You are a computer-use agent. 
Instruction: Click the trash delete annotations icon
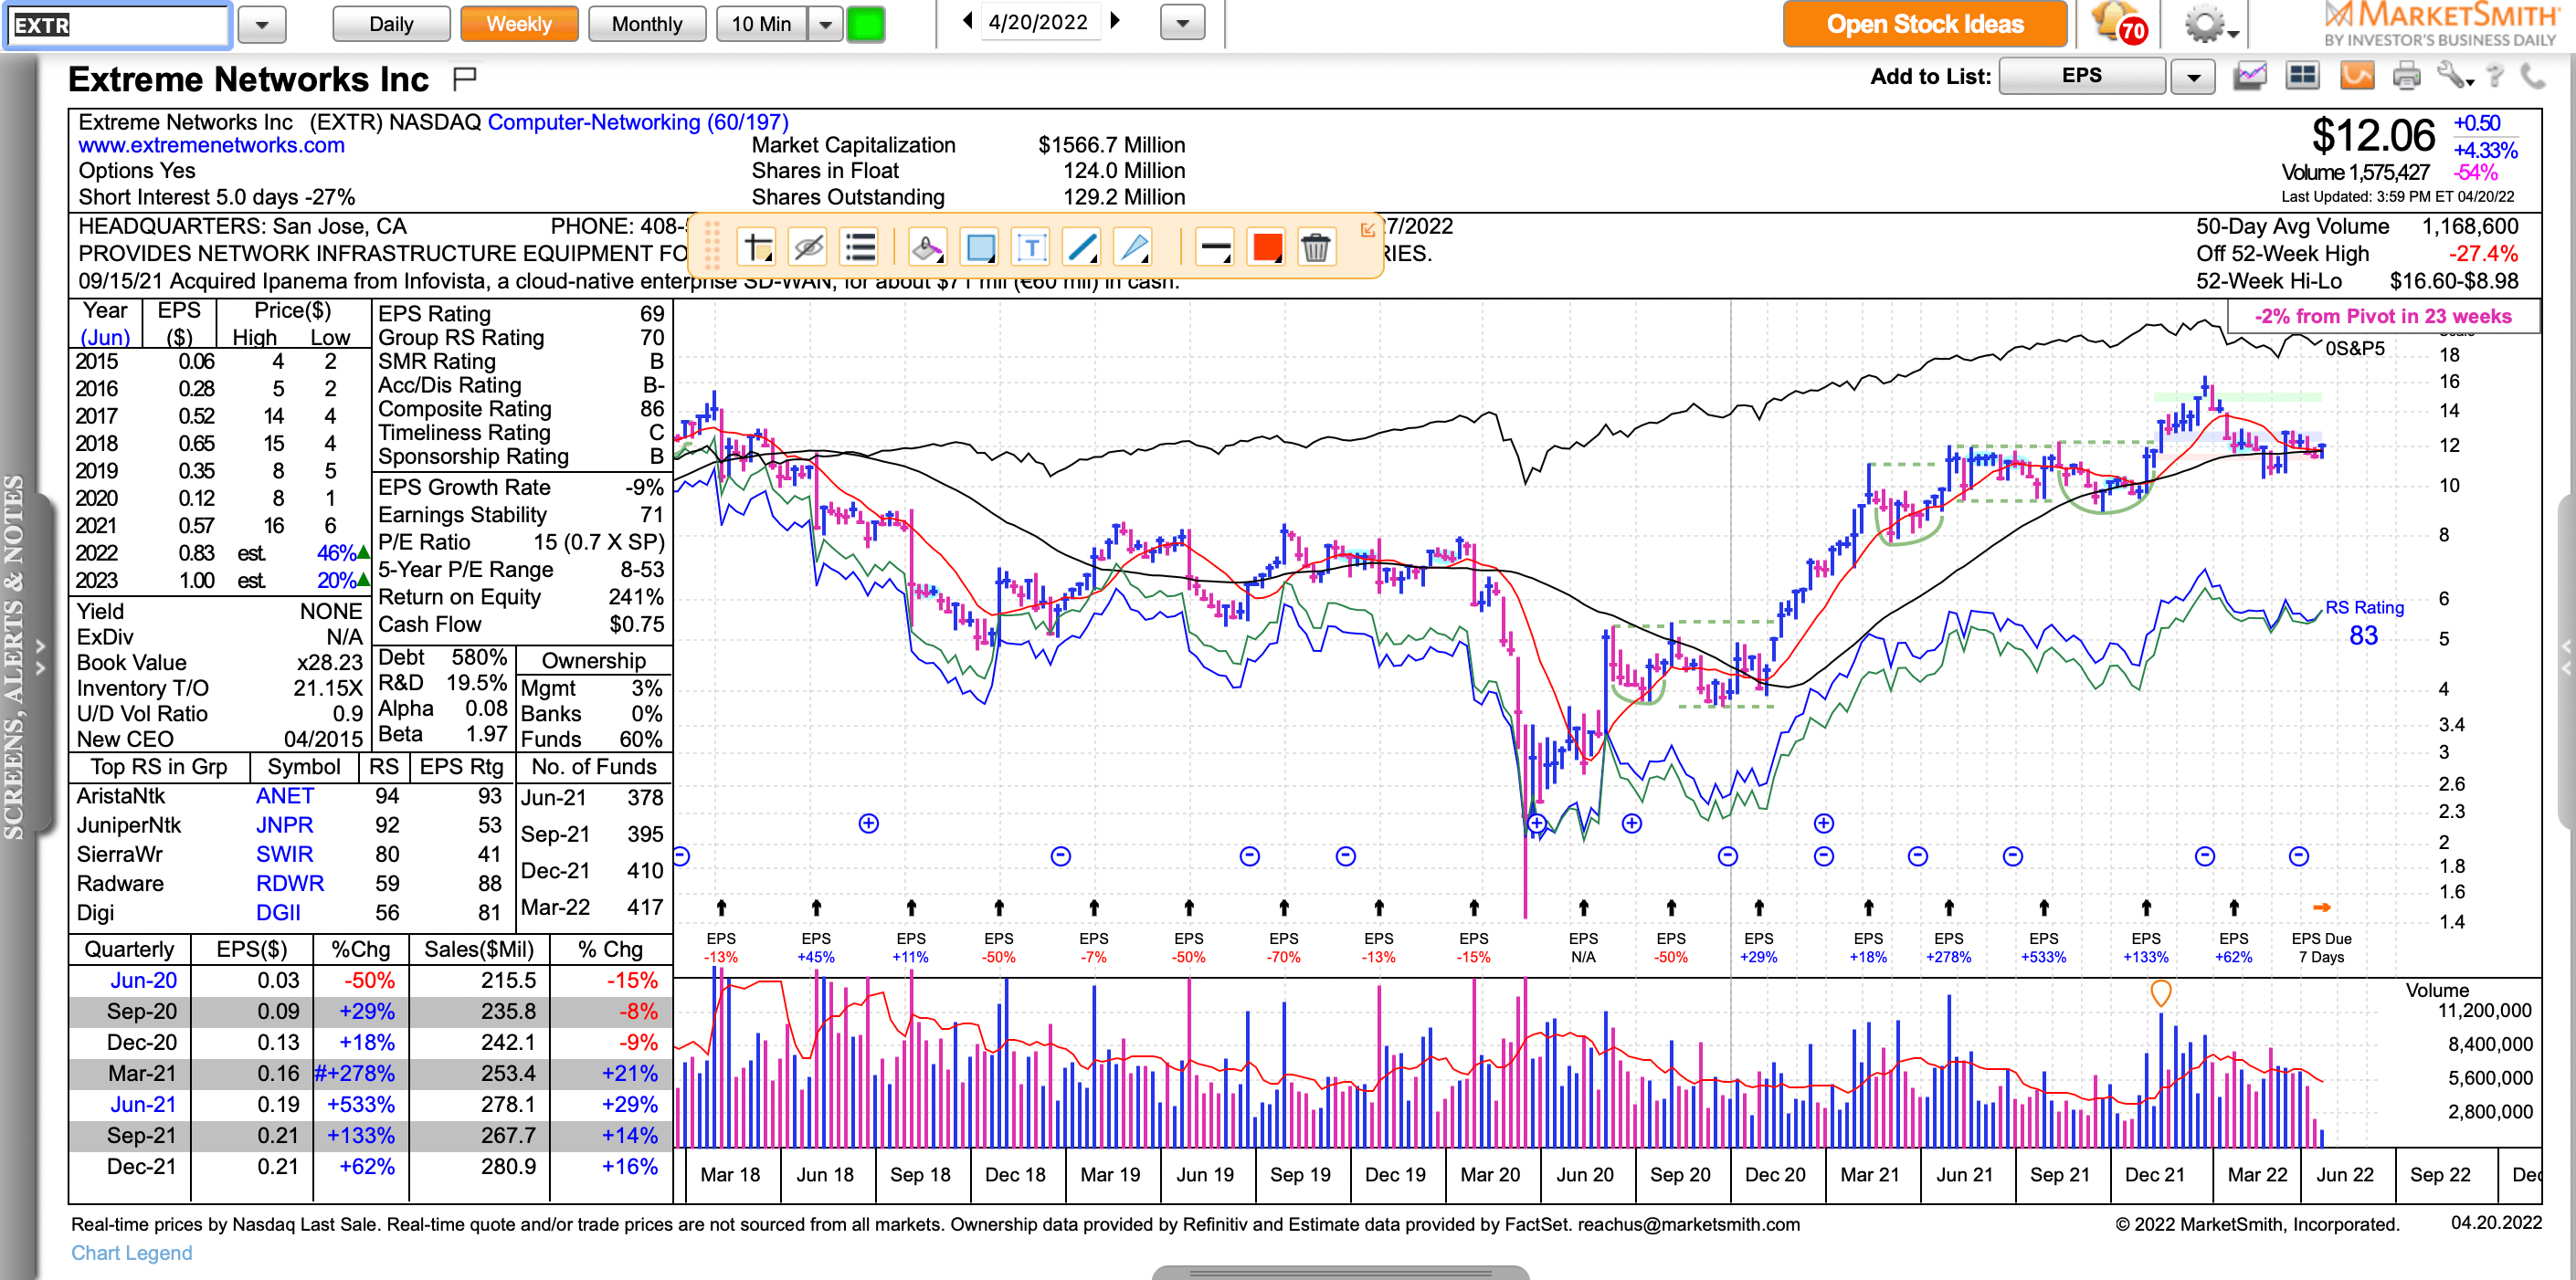(x=1316, y=247)
